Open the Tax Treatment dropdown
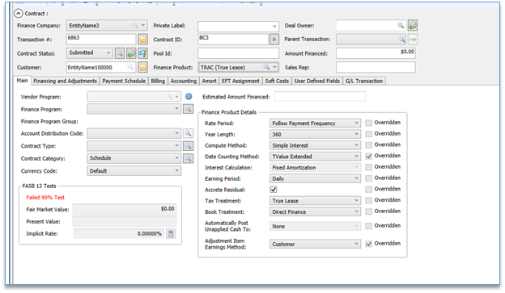This screenshot has width=505, height=293. point(357,200)
